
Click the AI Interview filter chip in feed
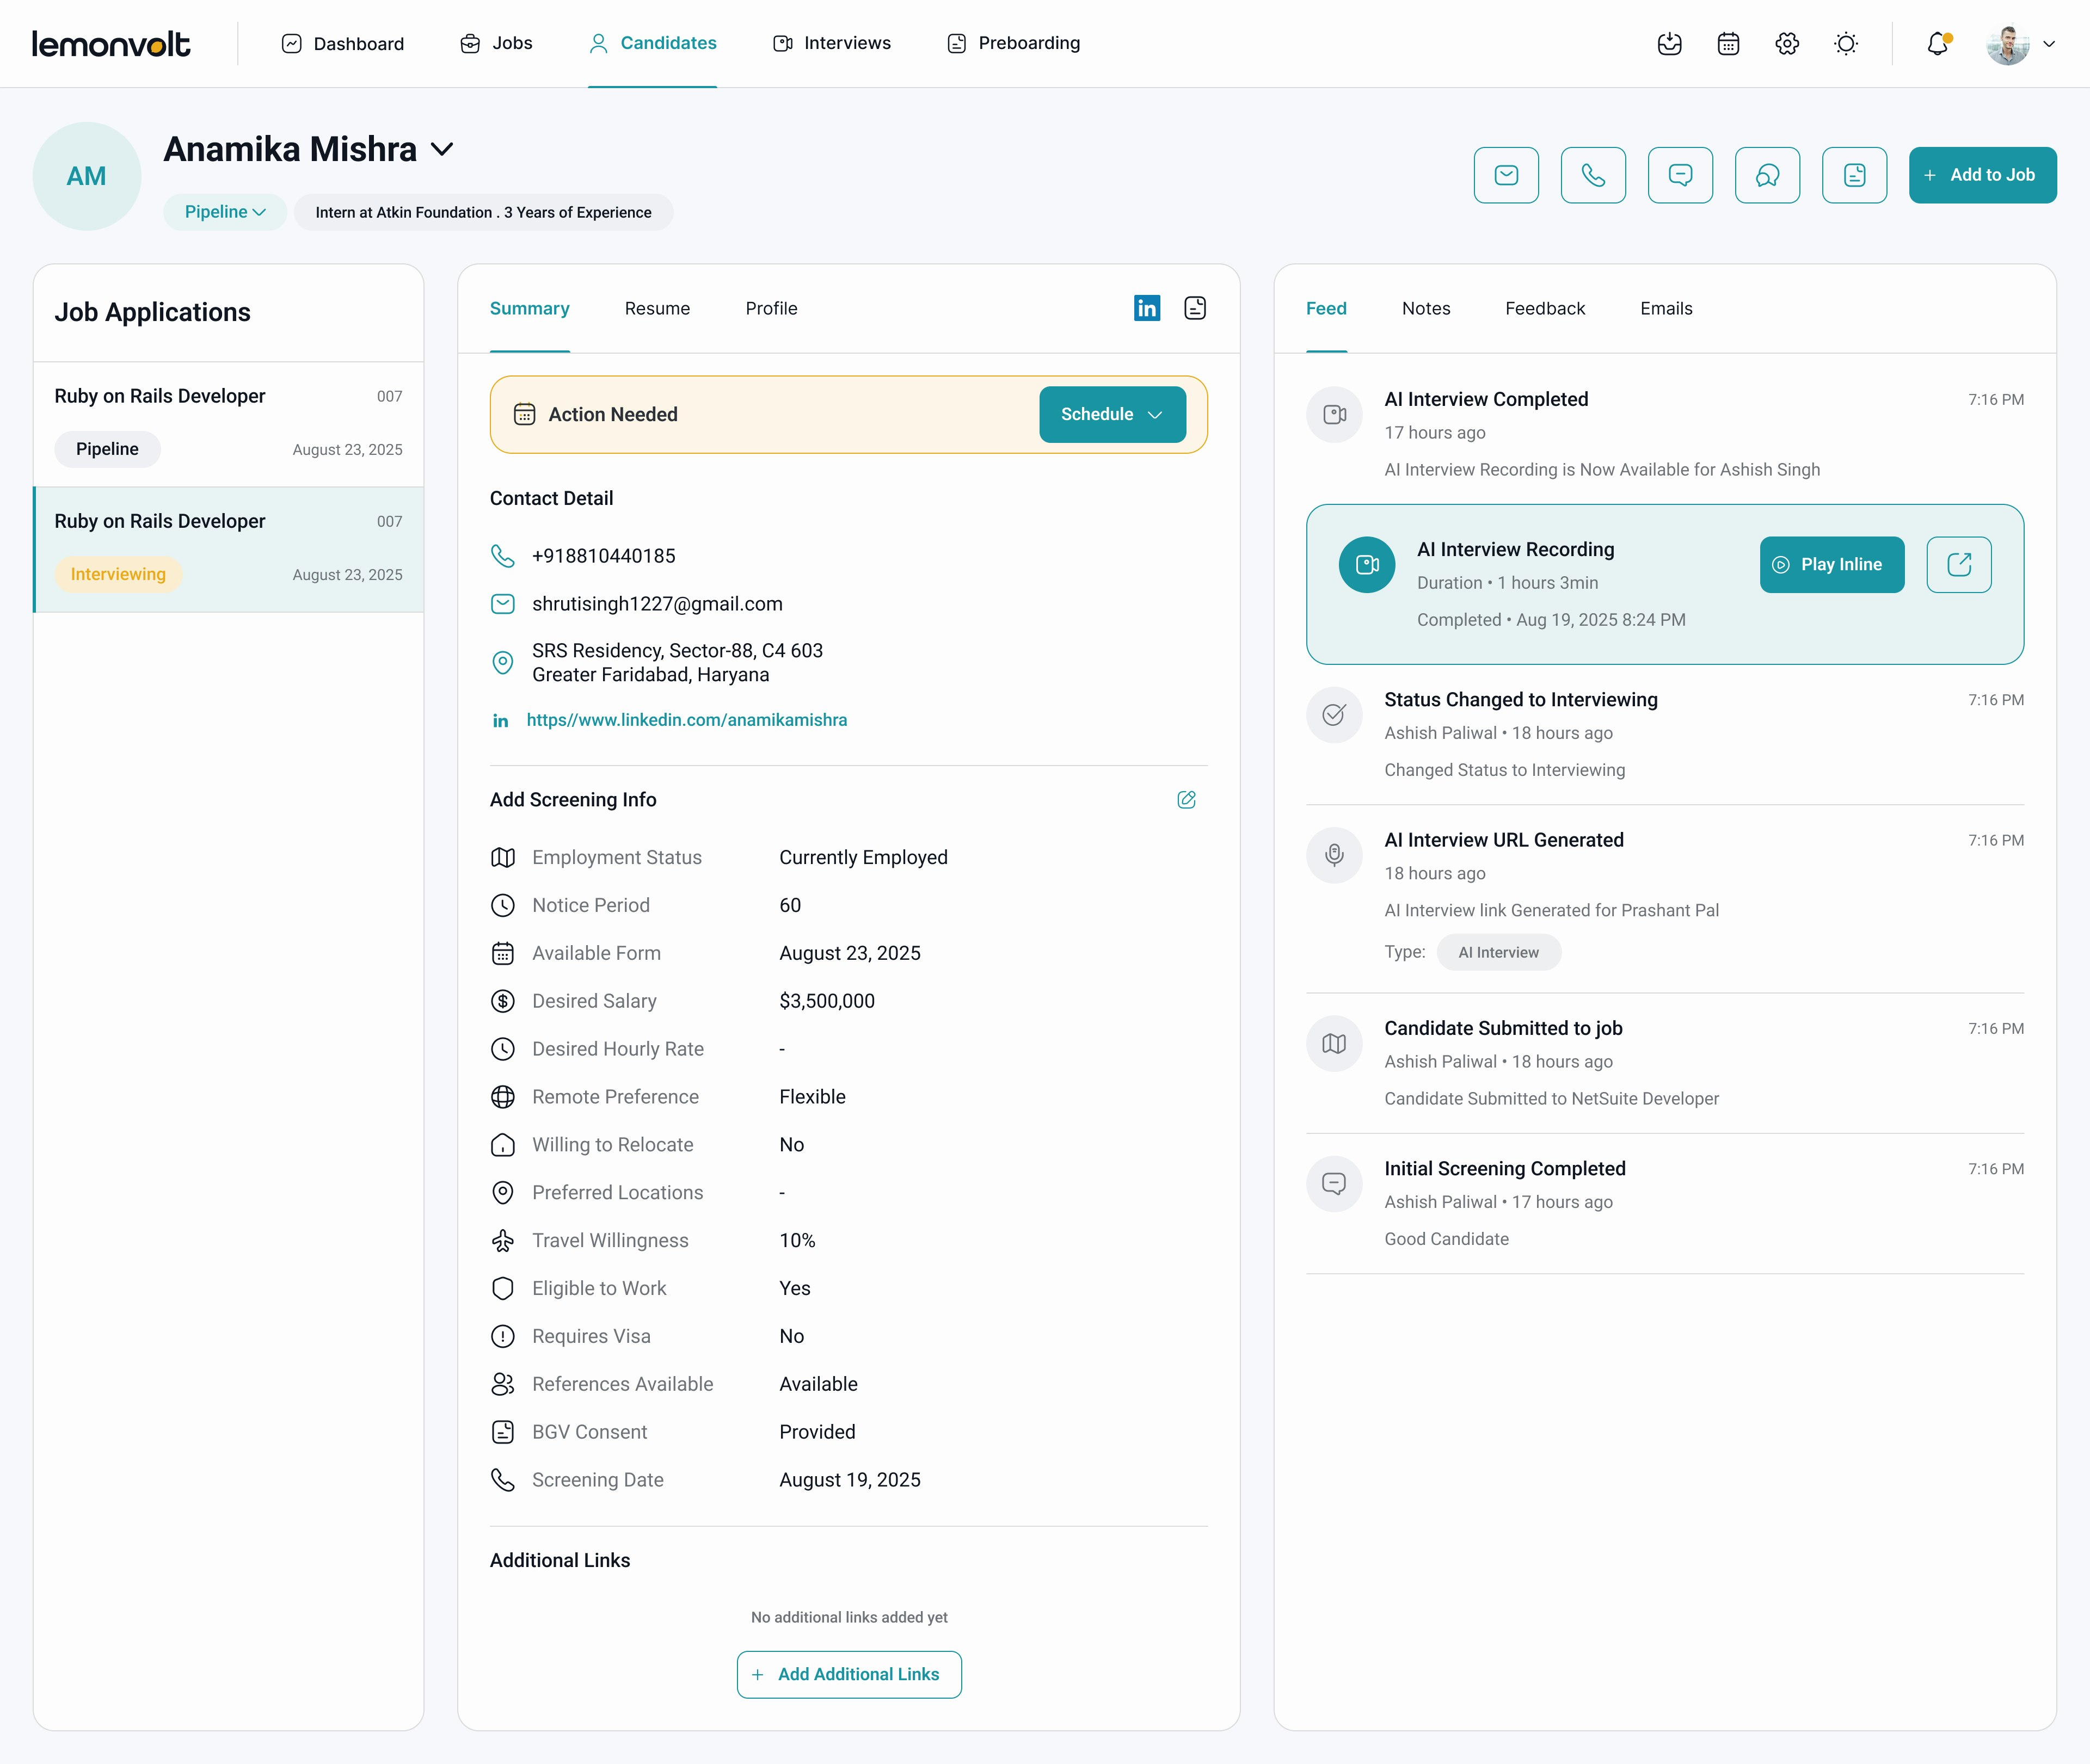click(1498, 951)
